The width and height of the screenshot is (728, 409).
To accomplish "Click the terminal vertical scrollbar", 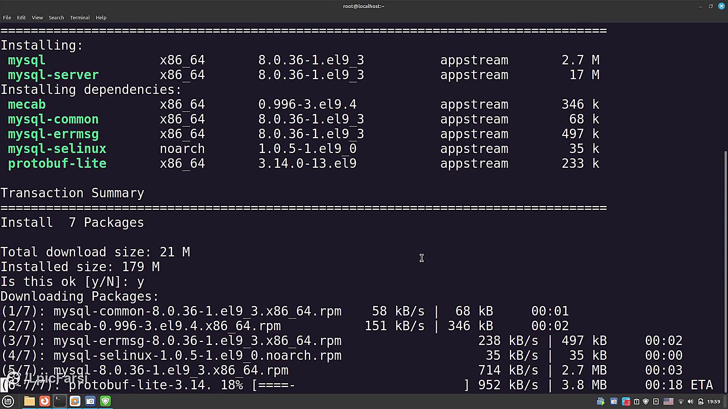I will 726,272.
